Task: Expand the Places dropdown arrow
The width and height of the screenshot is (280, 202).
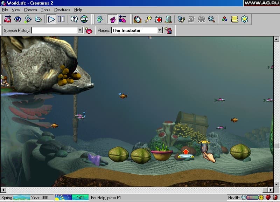Action: pyautogui.click(x=160, y=31)
